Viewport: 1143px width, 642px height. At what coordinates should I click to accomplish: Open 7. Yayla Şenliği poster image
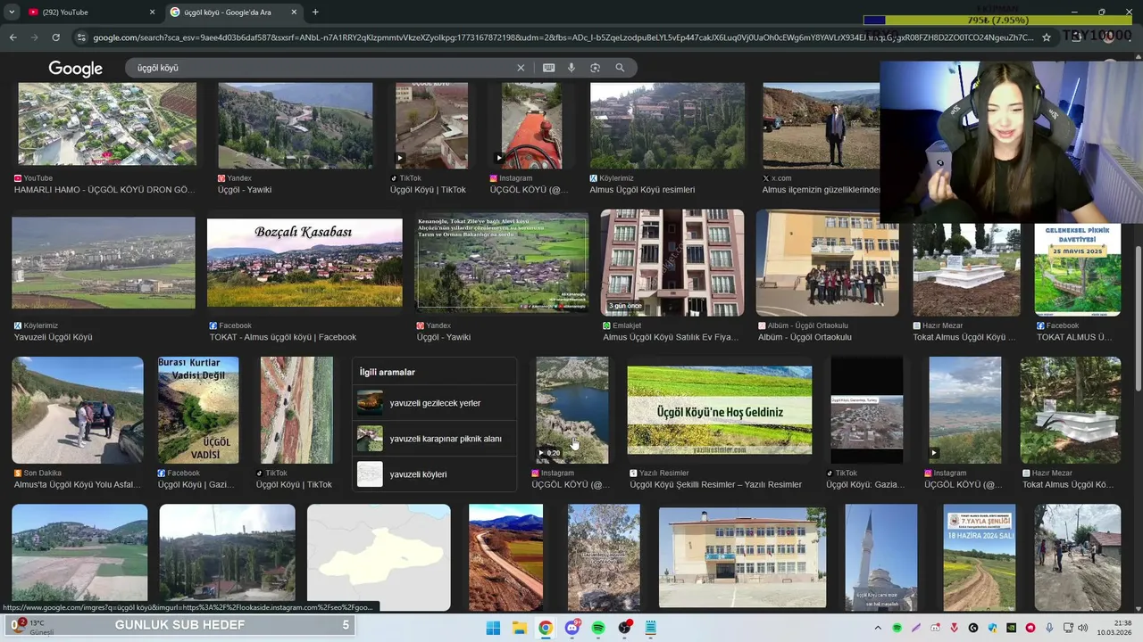coord(980,557)
